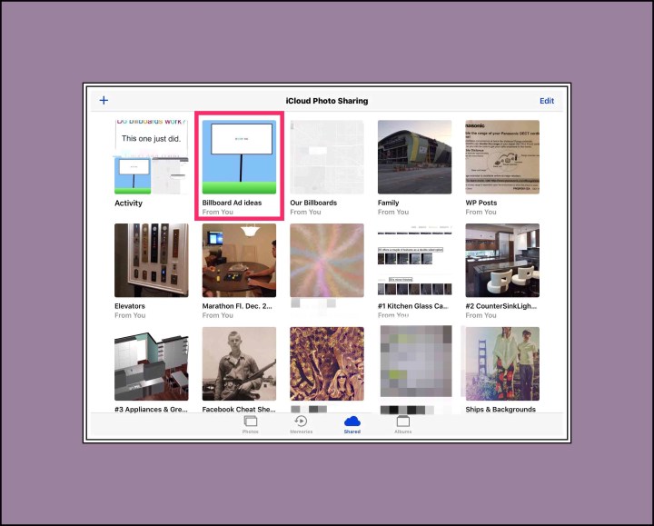Open the Billboard Ad ideas album
Image resolution: width=654 pixels, height=526 pixels.
pos(239,157)
